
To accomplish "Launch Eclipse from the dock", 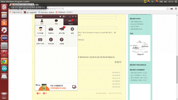I will pos(4,38).
